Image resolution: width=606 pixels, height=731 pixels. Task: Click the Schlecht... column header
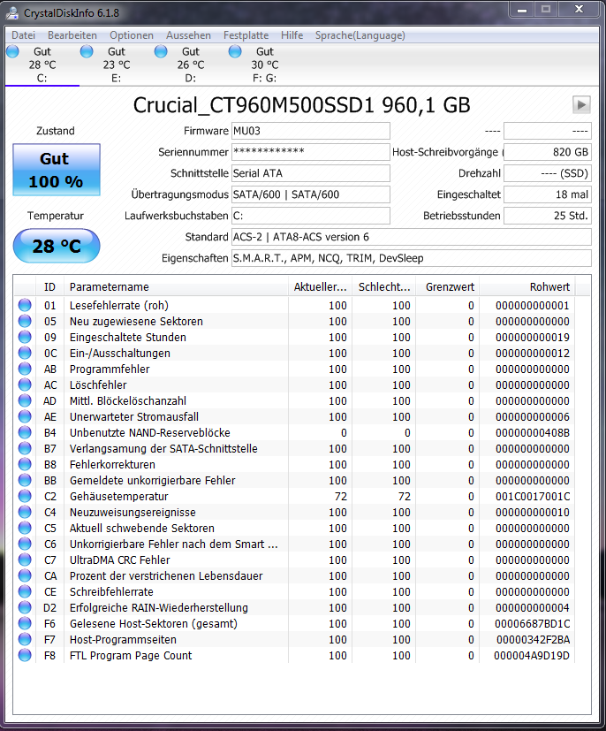[x=384, y=286]
